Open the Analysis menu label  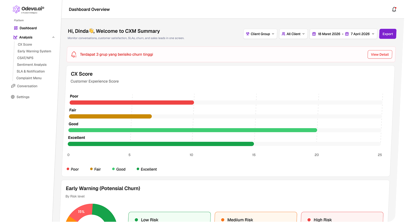point(26,37)
